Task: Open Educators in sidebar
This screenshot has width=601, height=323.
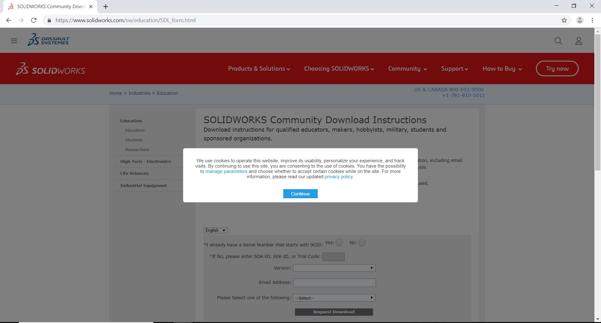Action: click(135, 130)
